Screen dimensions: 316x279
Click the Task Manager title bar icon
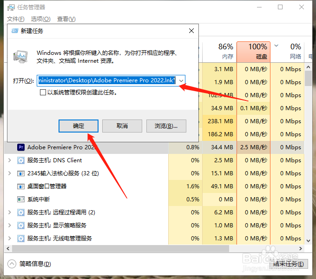(x=11, y=7)
